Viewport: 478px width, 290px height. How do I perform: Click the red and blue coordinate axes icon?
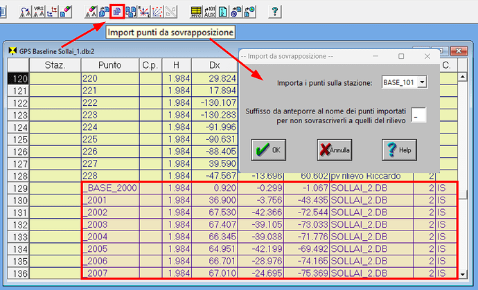52,12
